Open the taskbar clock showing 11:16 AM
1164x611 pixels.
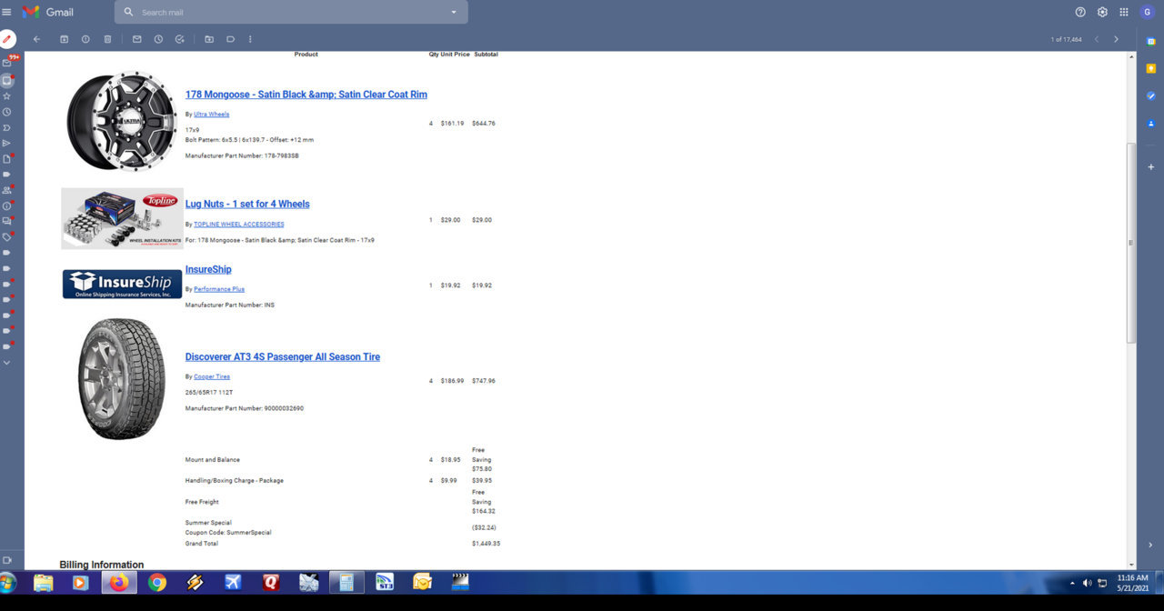click(x=1132, y=583)
